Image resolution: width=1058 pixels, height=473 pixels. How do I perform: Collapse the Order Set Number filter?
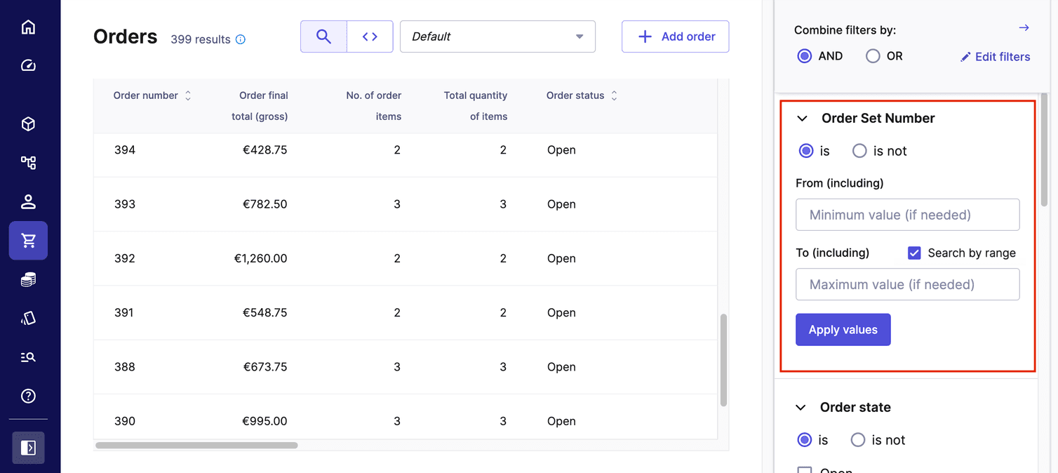tap(802, 119)
